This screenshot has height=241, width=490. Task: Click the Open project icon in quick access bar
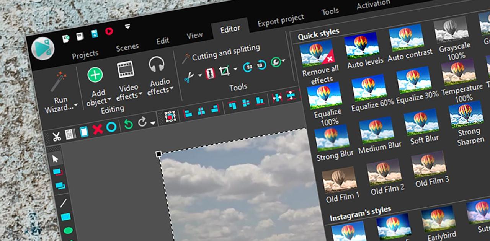coord(80,36)
